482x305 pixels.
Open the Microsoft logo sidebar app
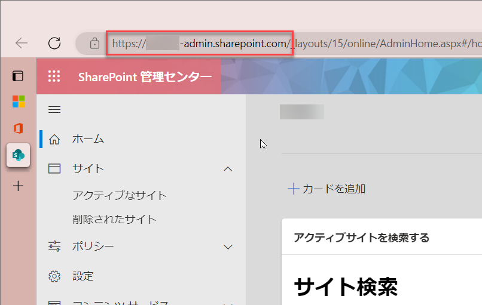[x=19, y=101]
